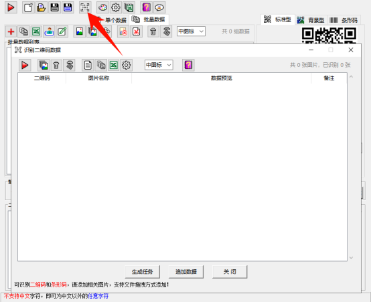The width and height of the screenshot is (371, 302).
Task: Open the QR code recognition scanner icon
Action: tap(85, 7)
